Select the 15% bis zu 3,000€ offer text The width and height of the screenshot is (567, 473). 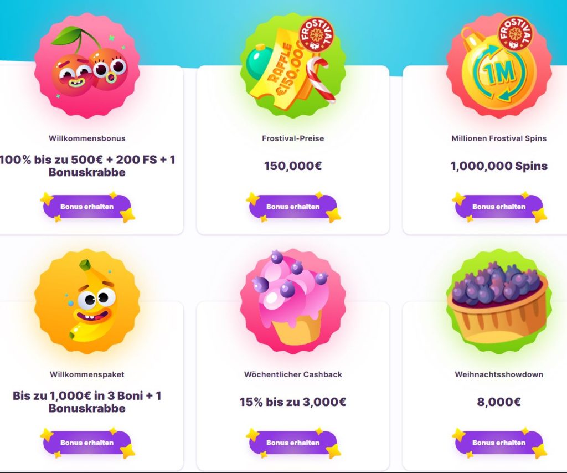293,402
